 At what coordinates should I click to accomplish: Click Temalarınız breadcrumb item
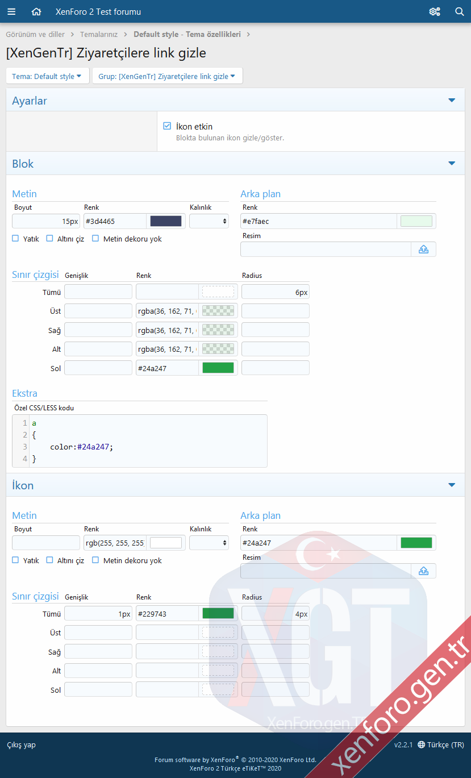99,34
